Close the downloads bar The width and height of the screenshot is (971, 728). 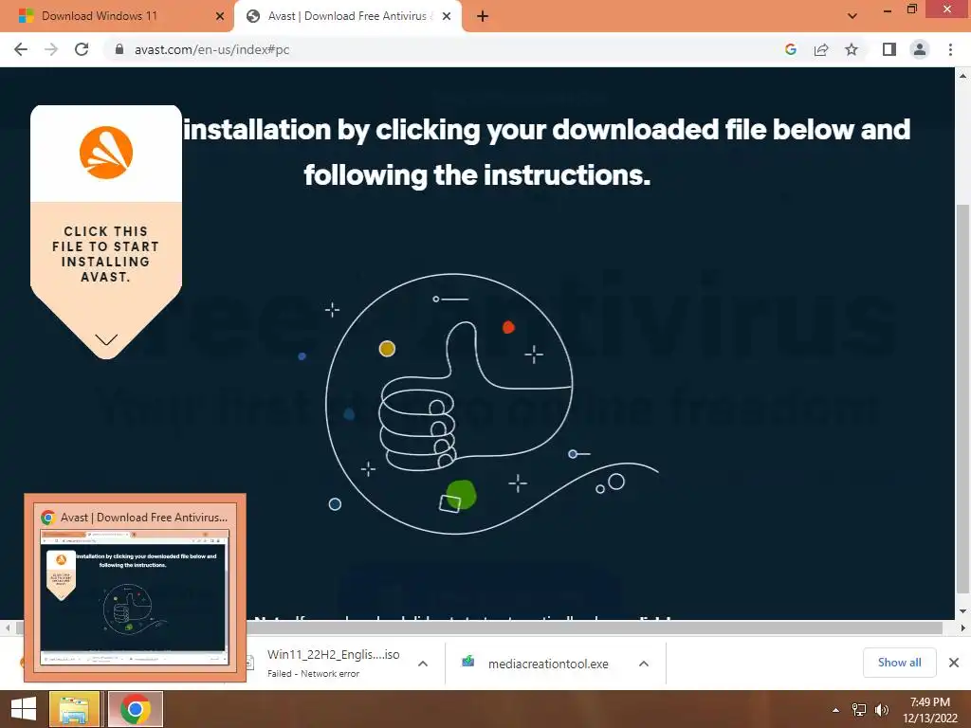pyautogui.click(x=954, y=663)
